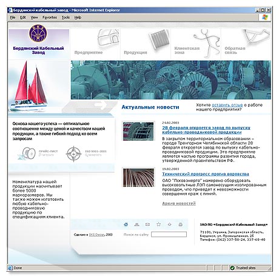279x276 pixels.
Task: Open the ISO 9001-2001 compass icon
Action: (x=73, y=153)
